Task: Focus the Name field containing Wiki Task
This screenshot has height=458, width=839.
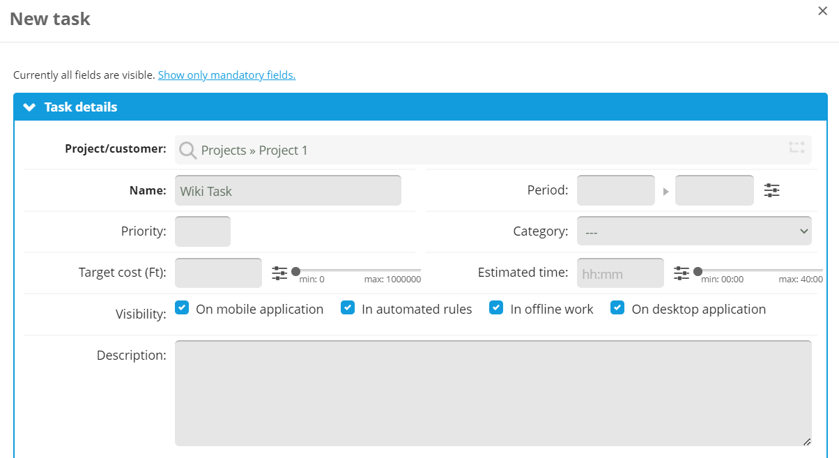Action: [x=288, y=190]
